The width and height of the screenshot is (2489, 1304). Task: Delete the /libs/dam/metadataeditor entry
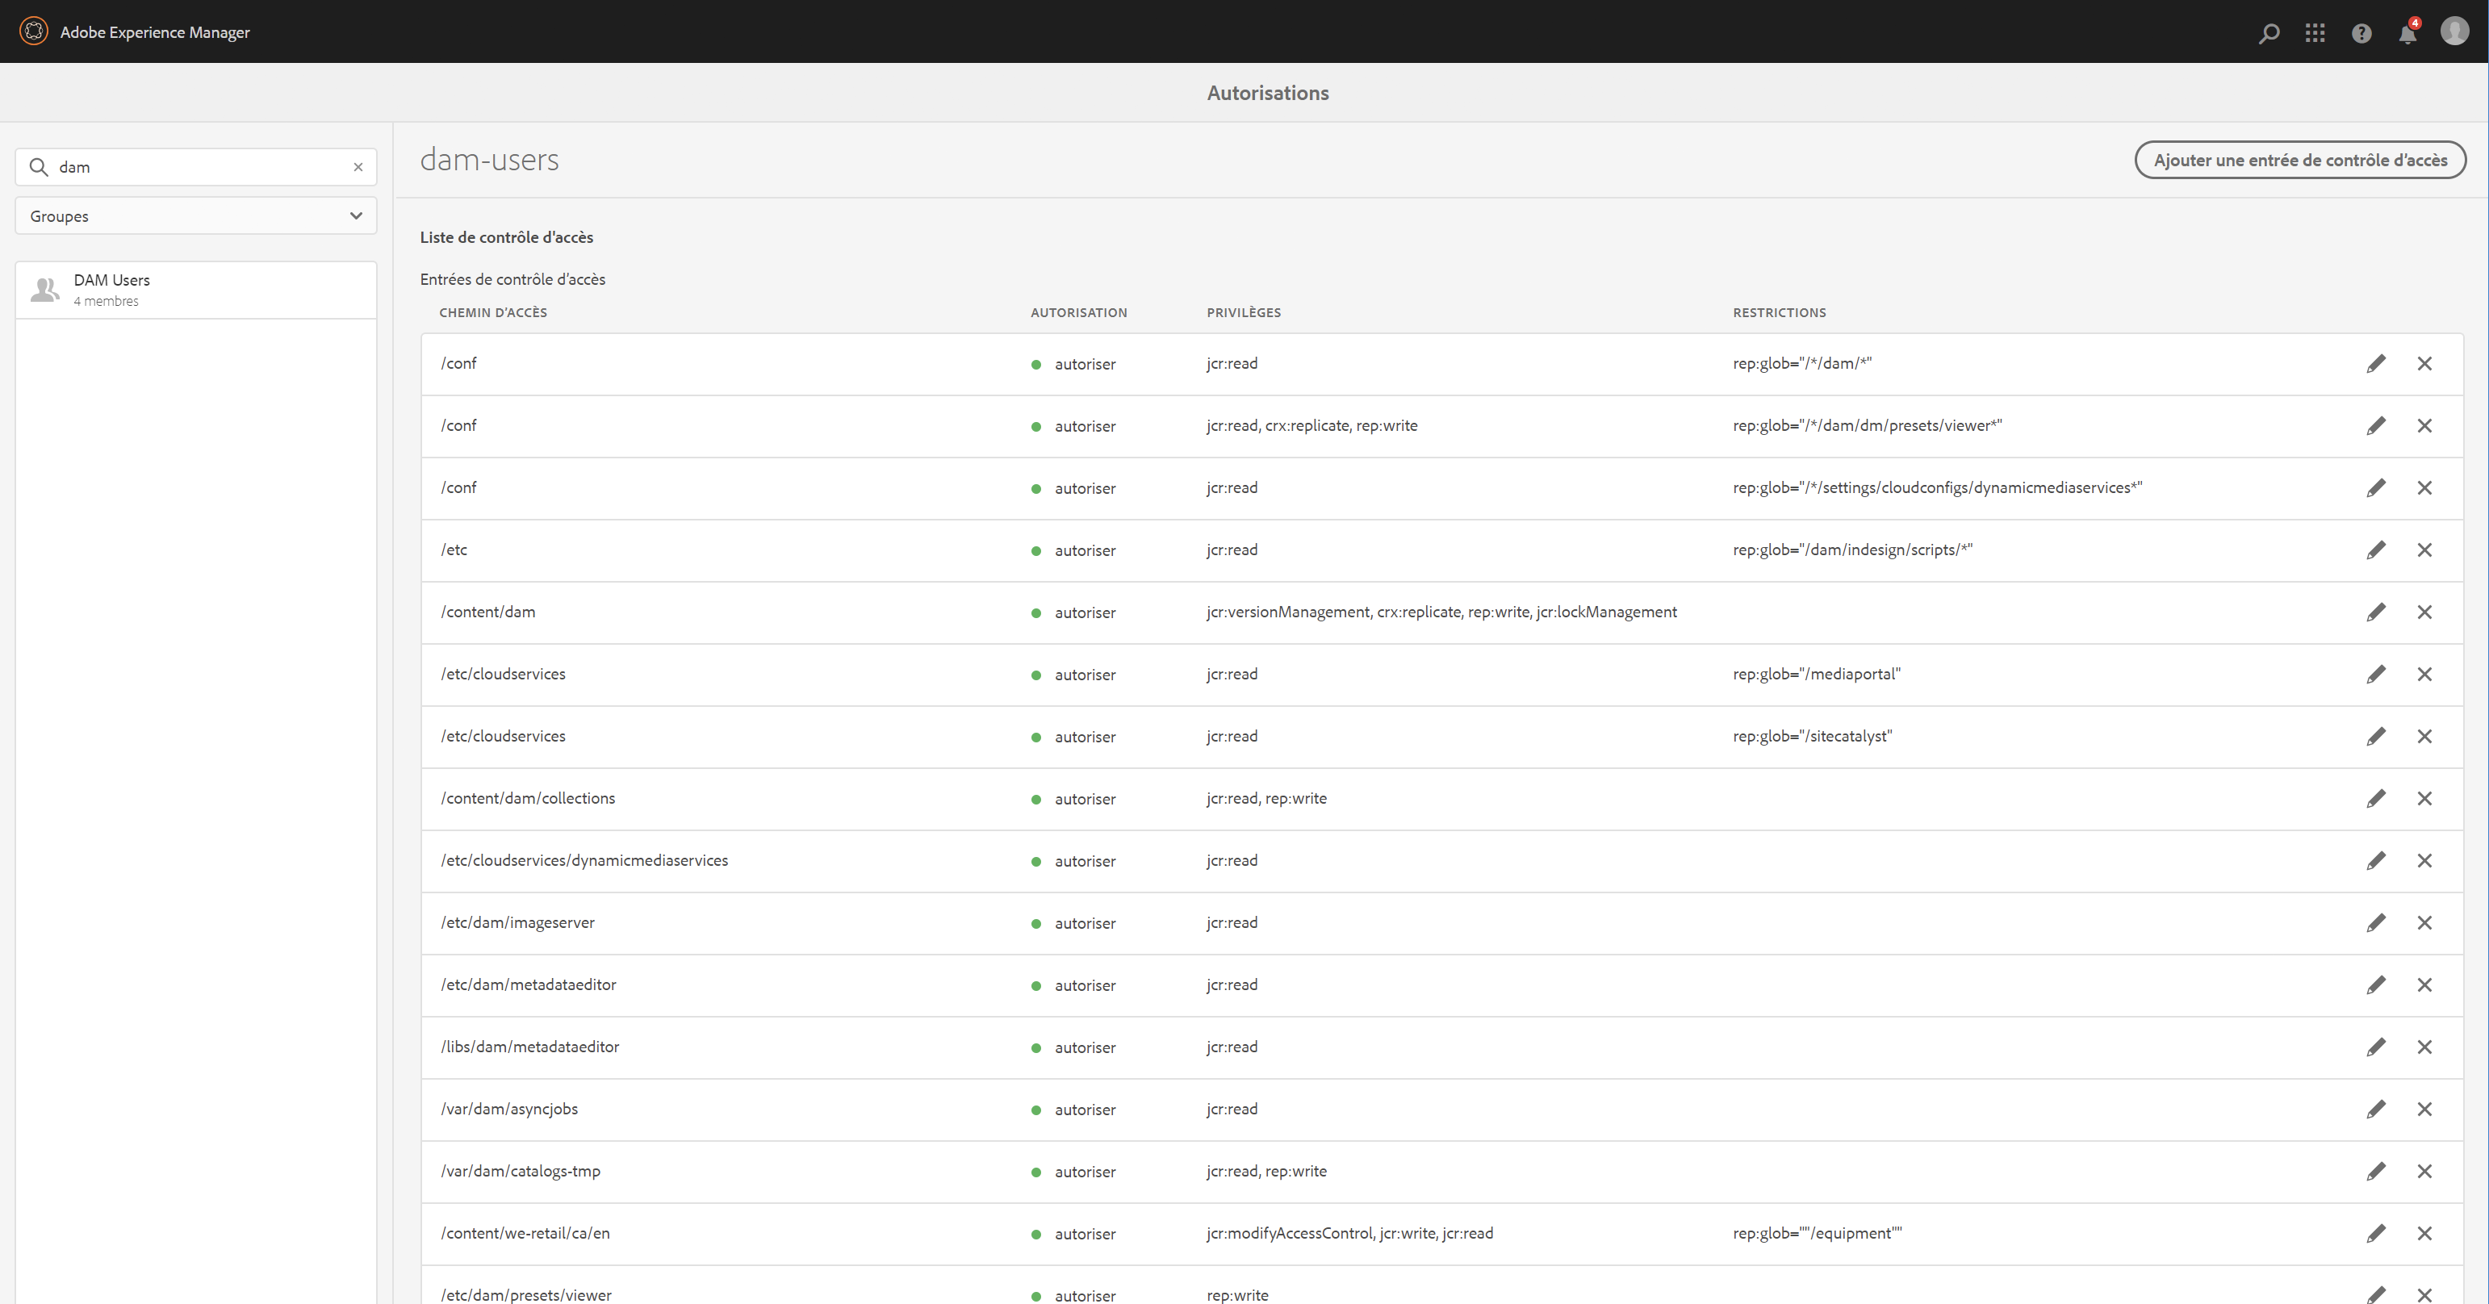(2424, 1047)
